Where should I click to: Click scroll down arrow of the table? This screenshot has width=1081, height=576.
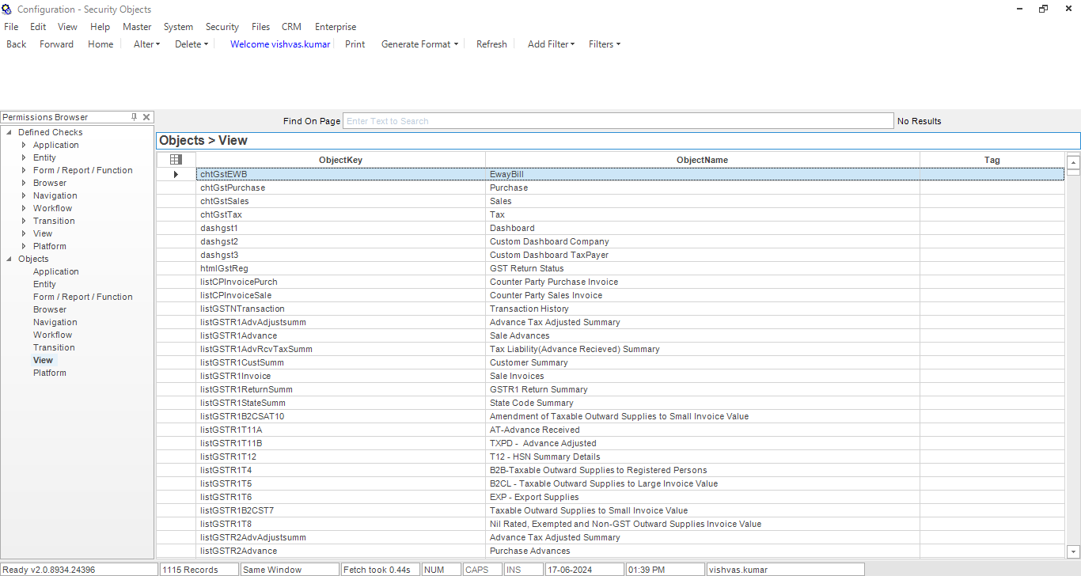[1073, 551]
